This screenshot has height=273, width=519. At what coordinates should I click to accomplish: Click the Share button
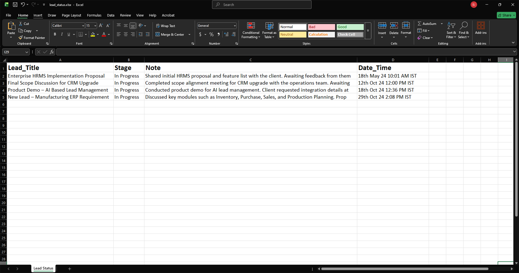pyautogui.click(x=506, y=15)
